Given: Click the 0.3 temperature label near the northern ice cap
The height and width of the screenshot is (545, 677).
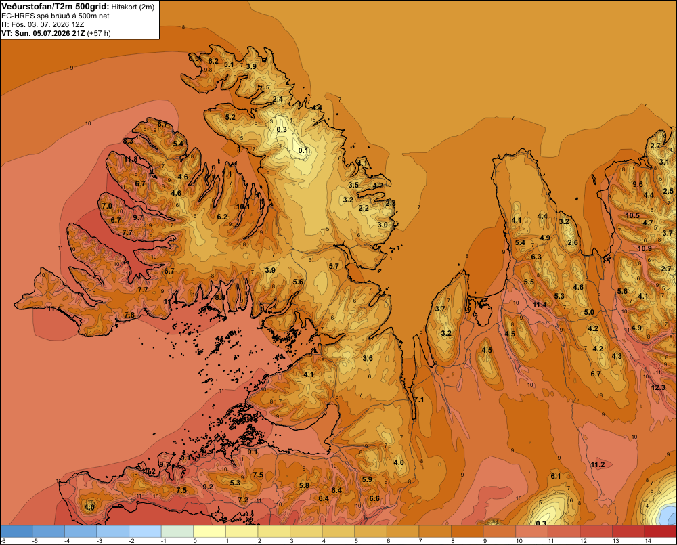Looking at the screenshot, I should tap(282, 129).
